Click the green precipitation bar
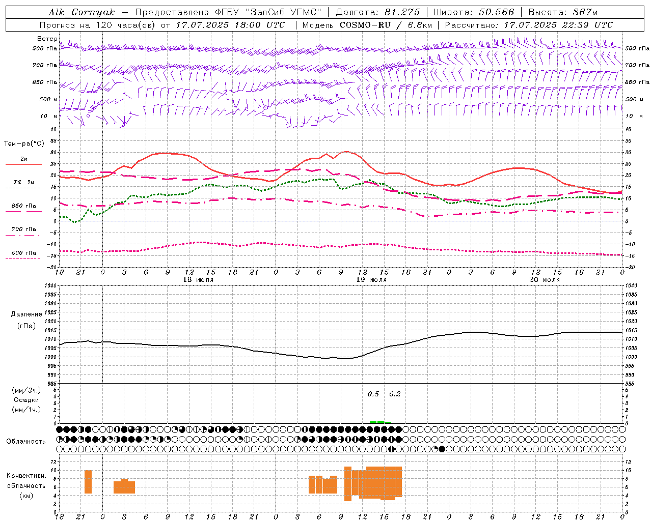The image size is (652, 521). point(381,422)
